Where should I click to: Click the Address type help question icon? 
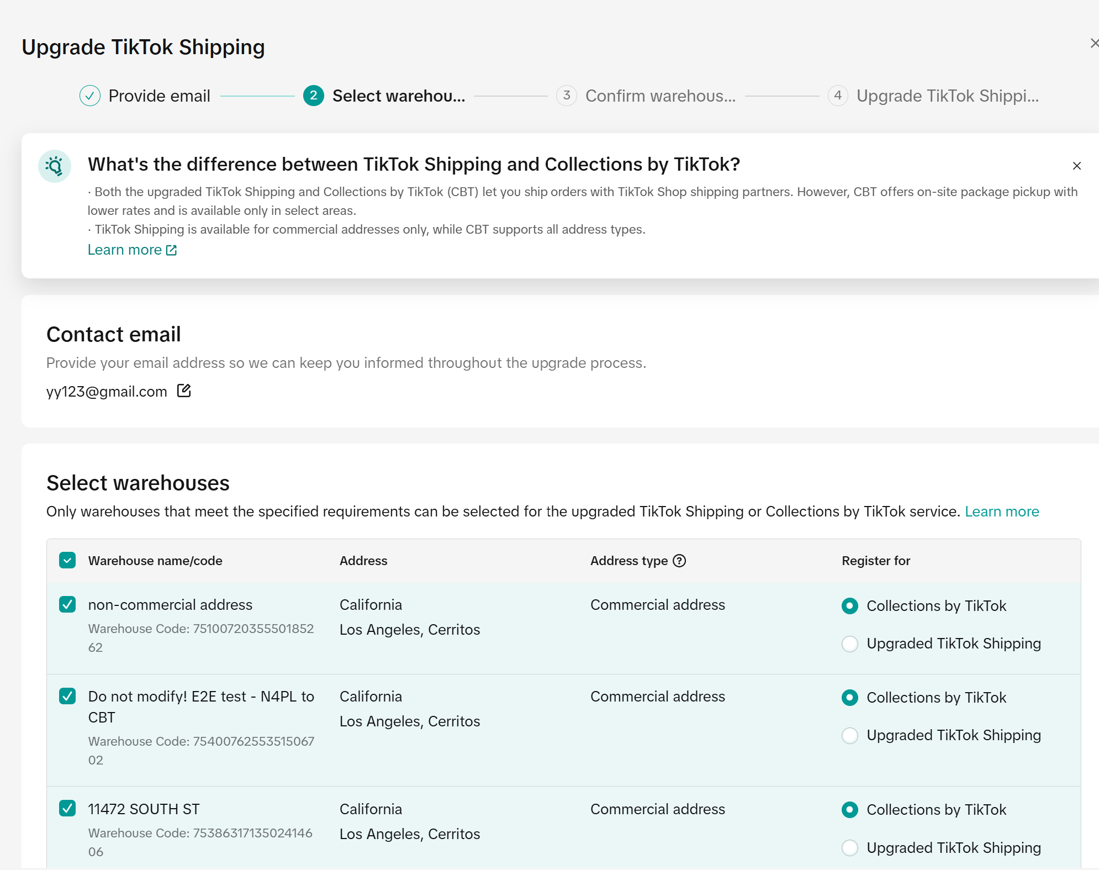click(x=679, y=561)
